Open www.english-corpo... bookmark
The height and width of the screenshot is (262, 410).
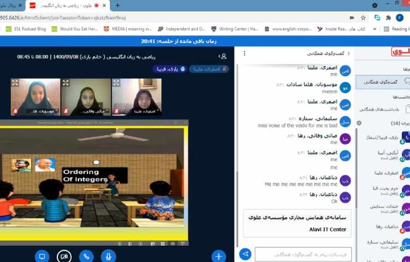tap(288, 29)
